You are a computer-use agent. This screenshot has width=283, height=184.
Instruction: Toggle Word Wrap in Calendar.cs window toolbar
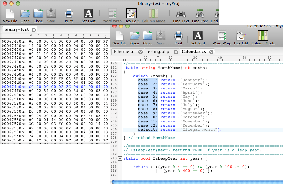[x=222, y=38]
